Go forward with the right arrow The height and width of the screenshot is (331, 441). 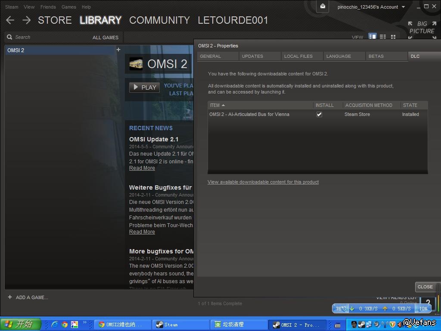pos(26,20)
